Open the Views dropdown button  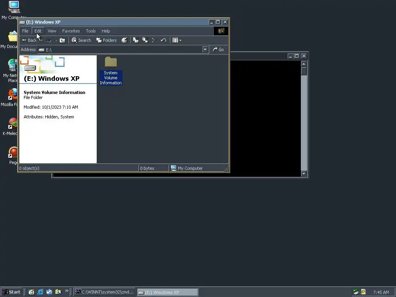[177, 40]
